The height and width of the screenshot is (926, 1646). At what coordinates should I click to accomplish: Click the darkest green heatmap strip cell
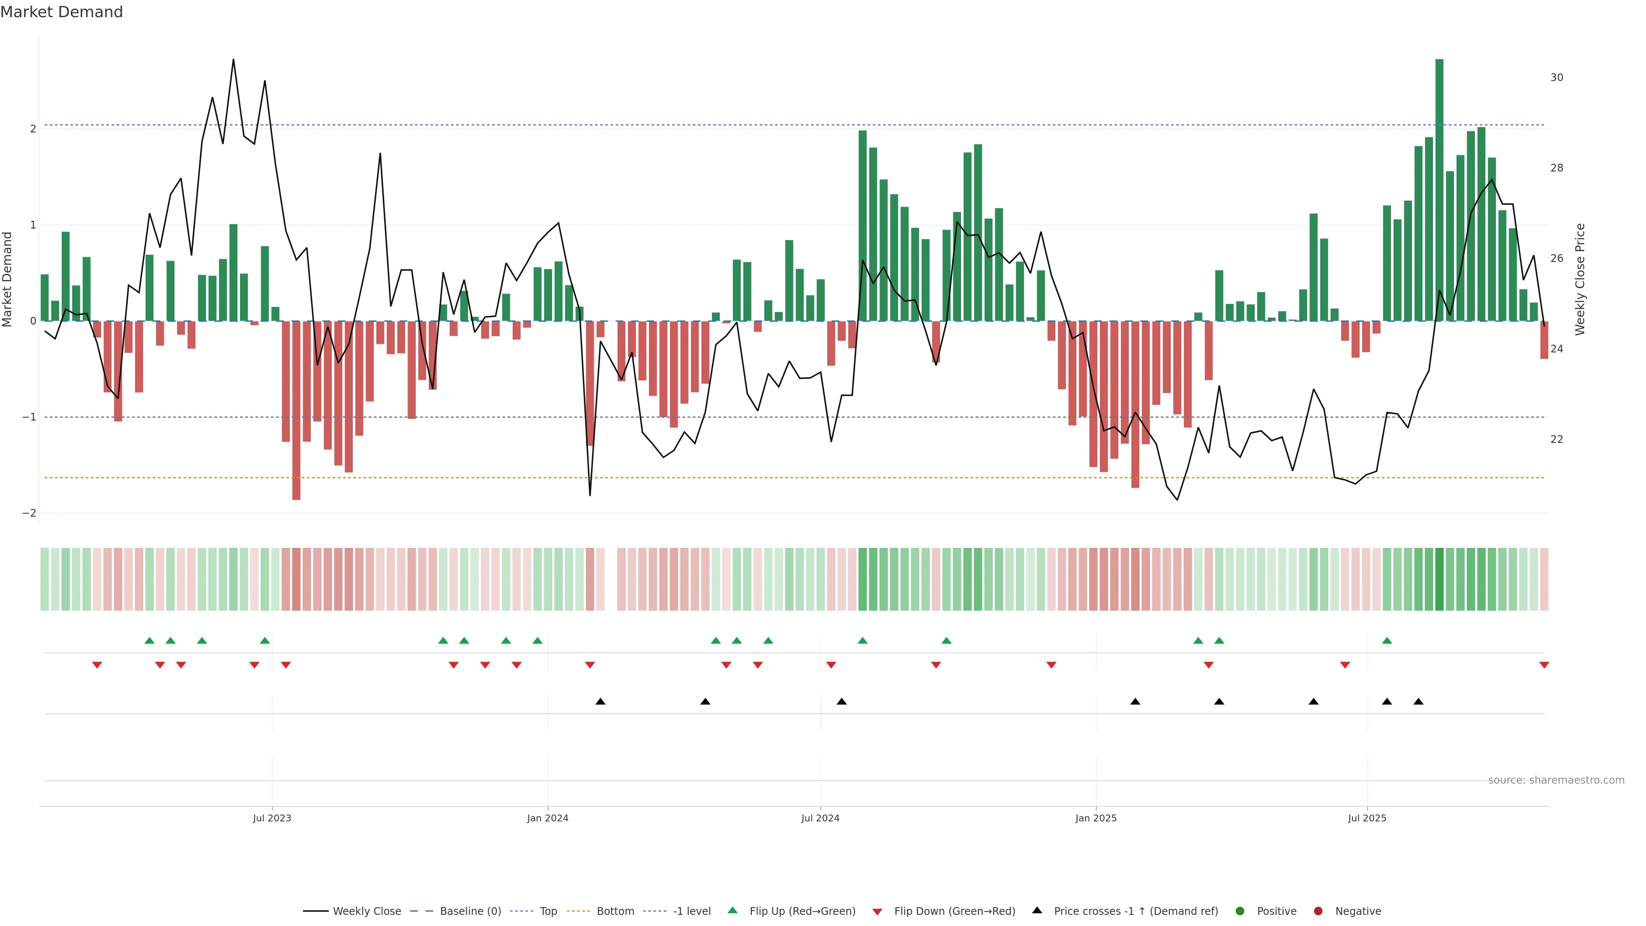click(1440, 579)
